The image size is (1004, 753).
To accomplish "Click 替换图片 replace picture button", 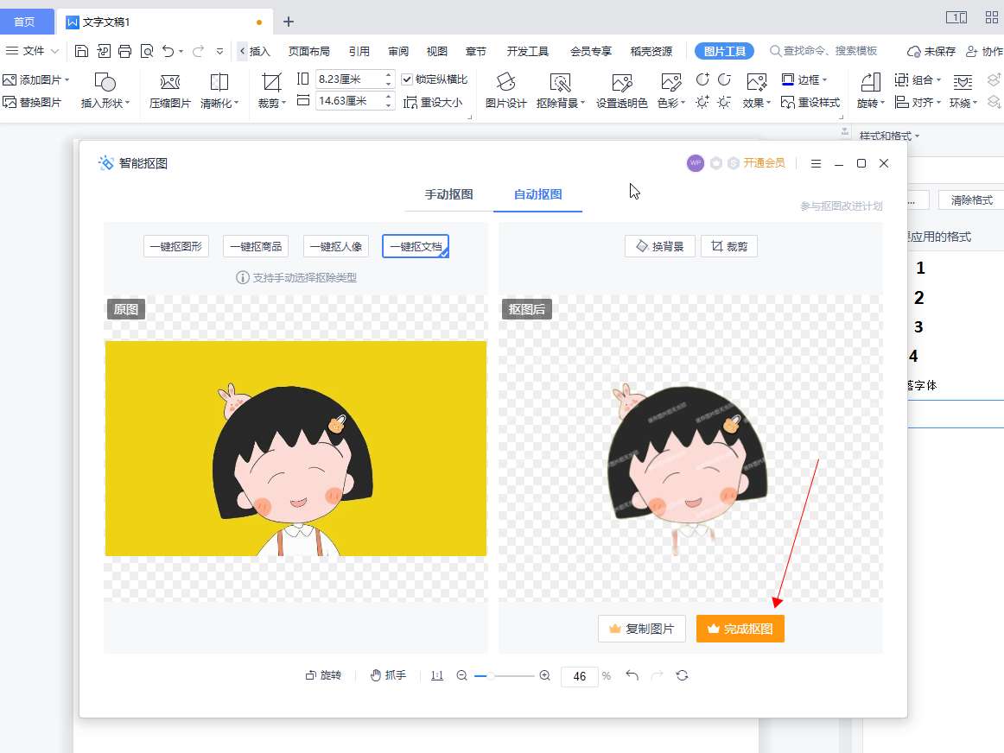I will (32, 103).
